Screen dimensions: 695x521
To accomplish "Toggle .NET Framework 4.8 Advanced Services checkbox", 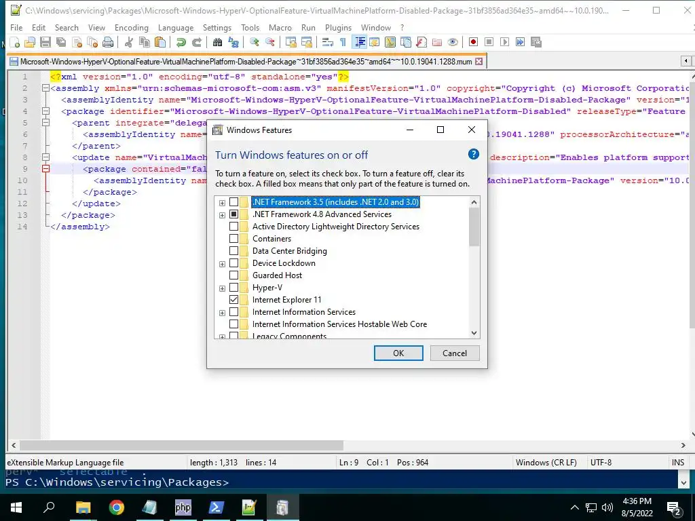I will [233, 214].
